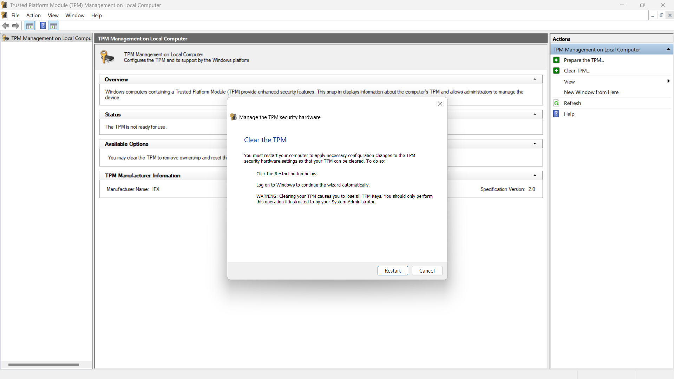This screenshot has width=674, height=379.
Task: Click the Clear TPM green arrow icon
Action: (x=556, y=71)
